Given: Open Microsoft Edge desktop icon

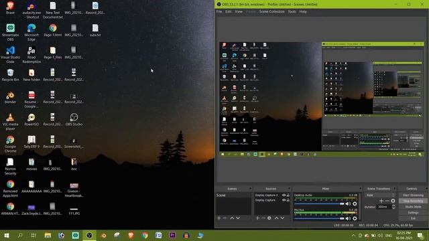Looking at the screenshot, I should click(x=32, y=32).
